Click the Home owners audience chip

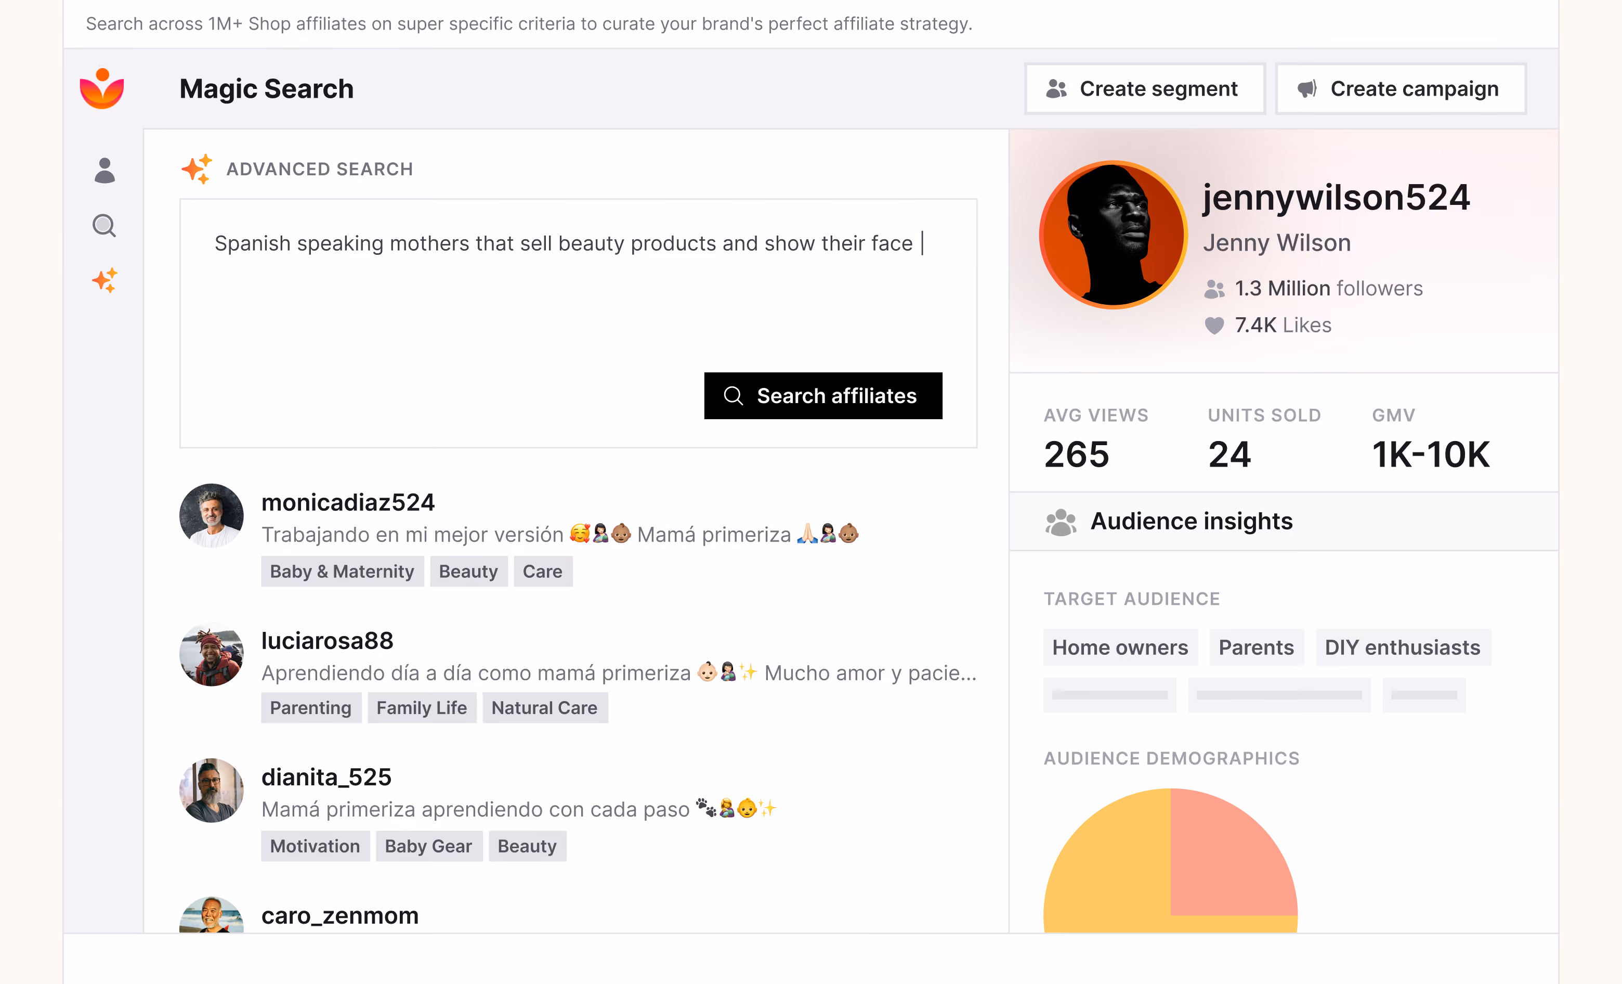[1120, 648]
